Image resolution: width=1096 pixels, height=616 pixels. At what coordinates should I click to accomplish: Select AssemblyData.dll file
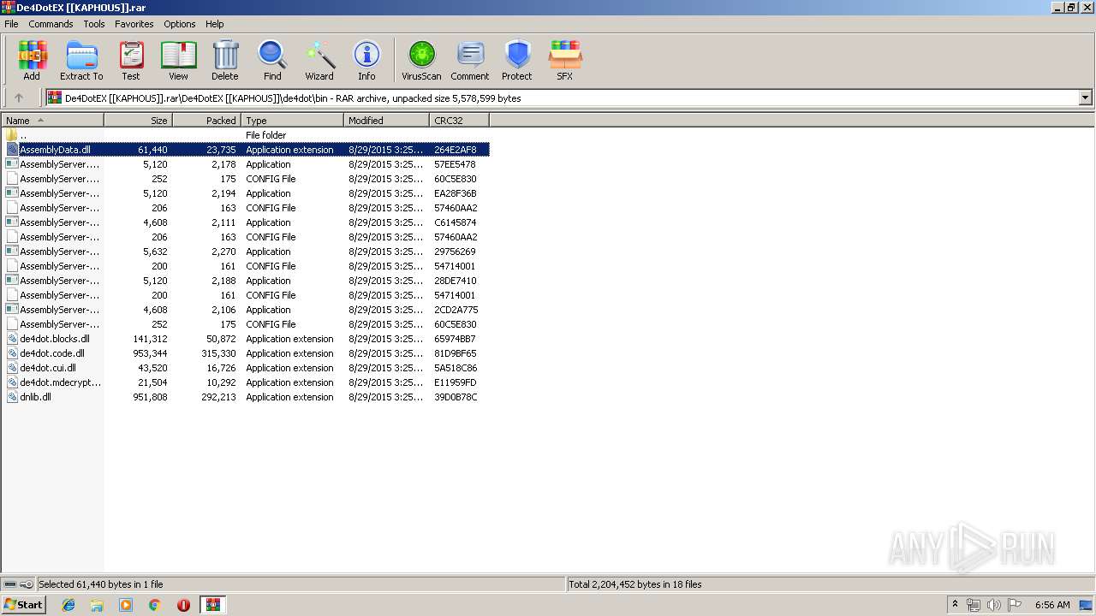tap(246, 150)
